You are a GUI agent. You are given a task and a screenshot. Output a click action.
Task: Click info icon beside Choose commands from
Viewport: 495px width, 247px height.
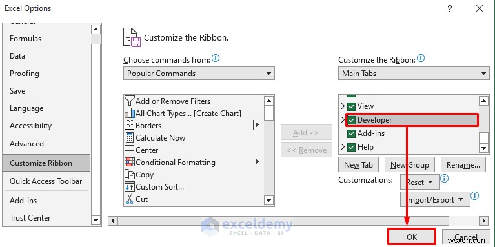click(216, 58)
